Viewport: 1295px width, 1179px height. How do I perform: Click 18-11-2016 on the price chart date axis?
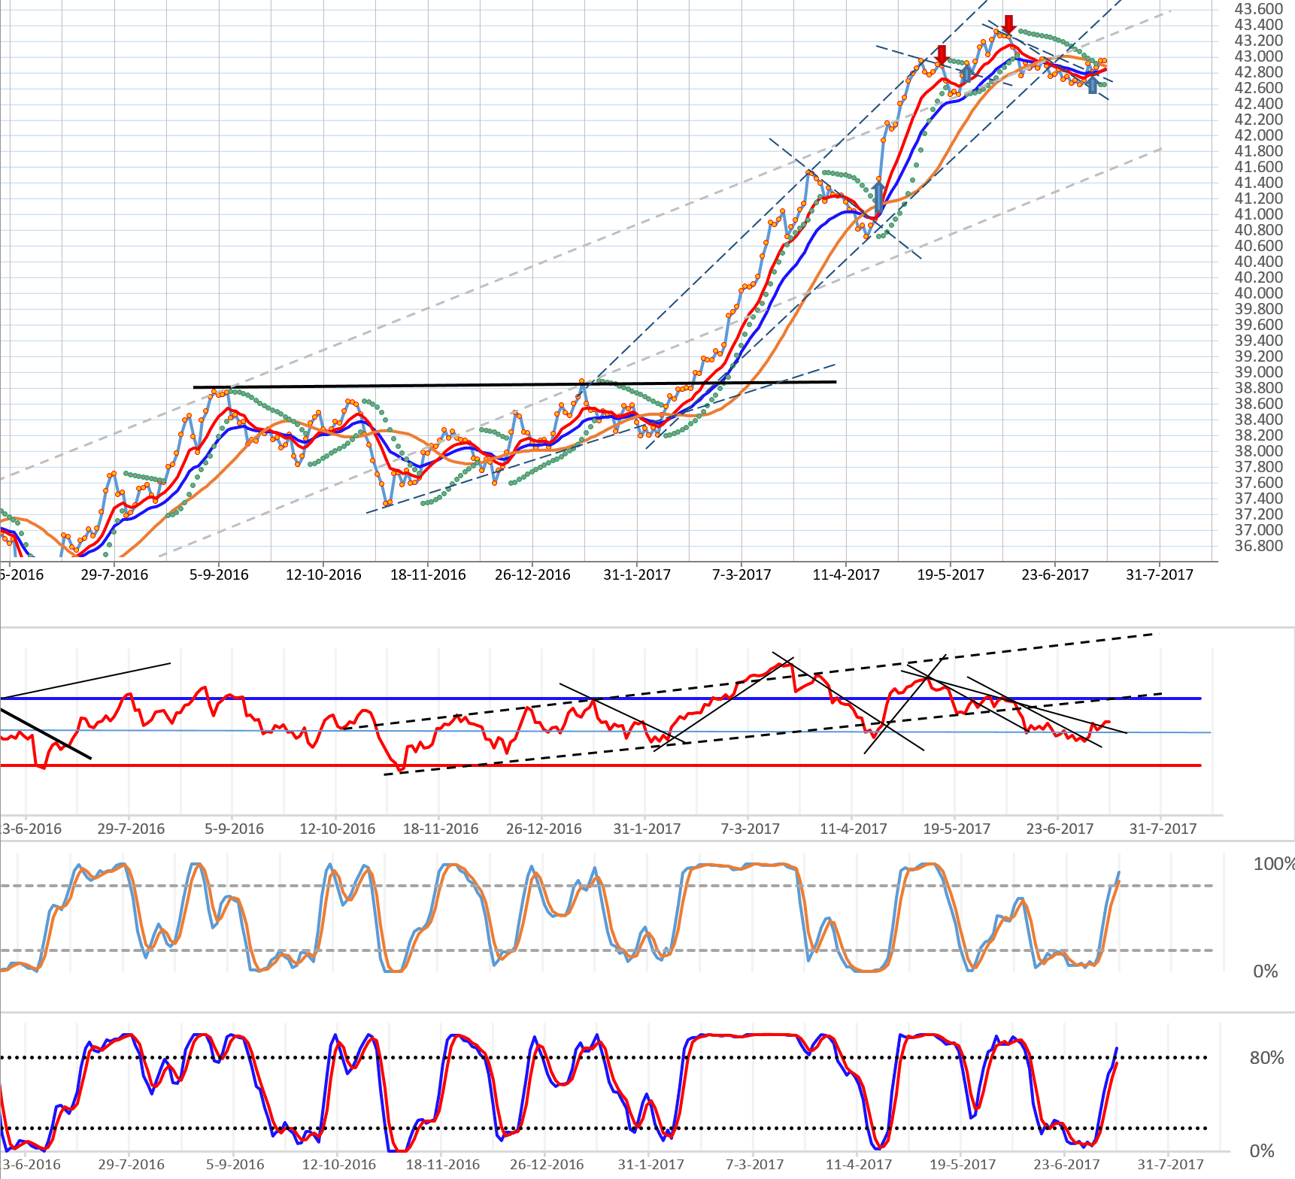pos(428,574)
